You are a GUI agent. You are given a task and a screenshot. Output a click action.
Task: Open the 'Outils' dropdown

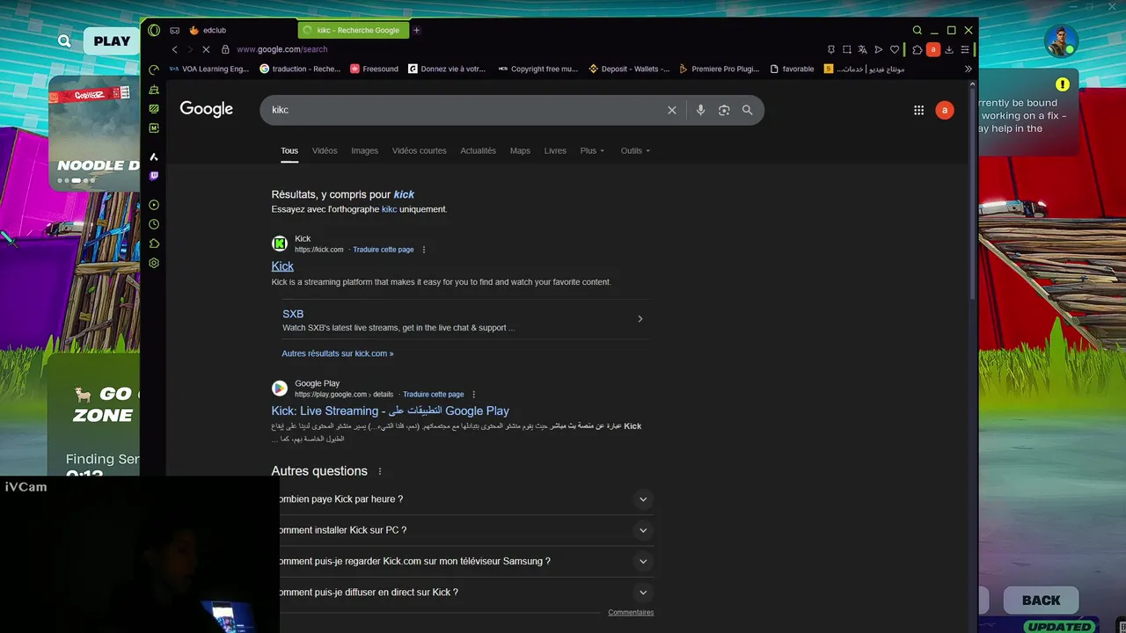tap(635, 150)
